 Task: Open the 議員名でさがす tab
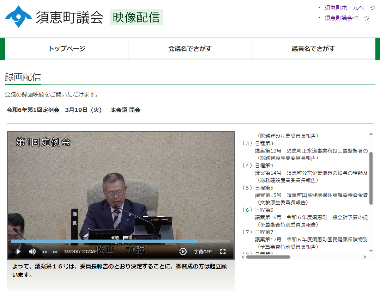[x=313, y=49]
